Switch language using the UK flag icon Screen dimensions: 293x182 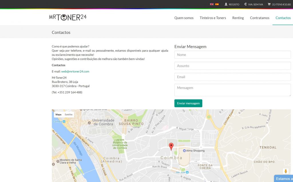pos(212,4)
